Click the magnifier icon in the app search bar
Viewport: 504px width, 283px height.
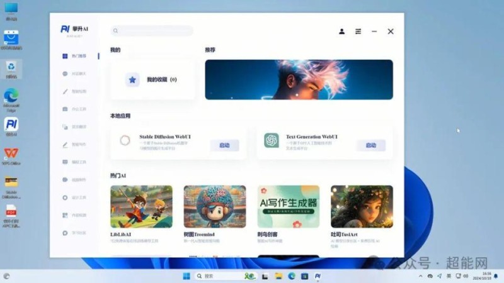coord(115,31)
